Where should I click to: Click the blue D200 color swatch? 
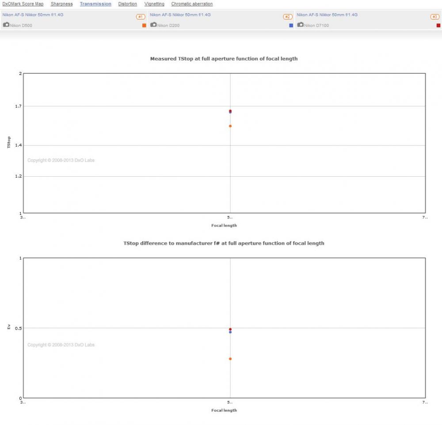point(291,25)
